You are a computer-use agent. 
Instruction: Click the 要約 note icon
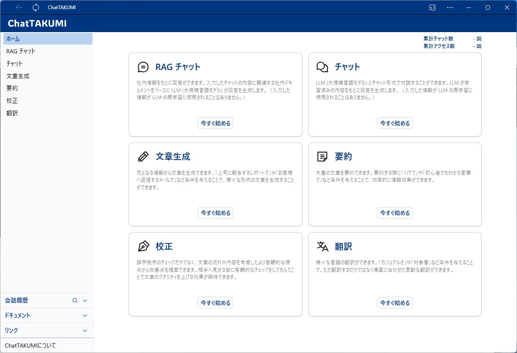(x=322, y=157)
